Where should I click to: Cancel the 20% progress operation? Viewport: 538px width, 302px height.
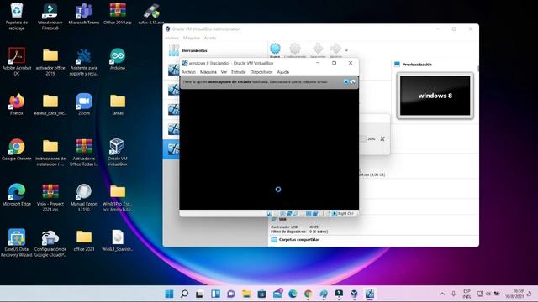pos(382,138)
